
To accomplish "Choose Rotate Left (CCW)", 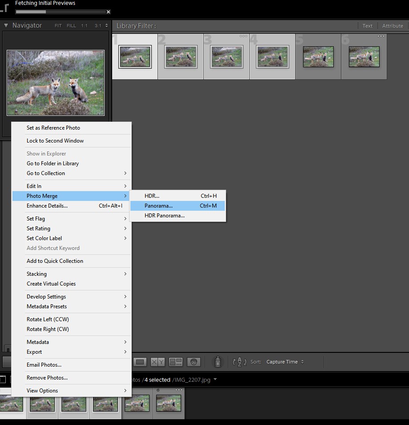I will pyautogui.click(x=72, y=319).
